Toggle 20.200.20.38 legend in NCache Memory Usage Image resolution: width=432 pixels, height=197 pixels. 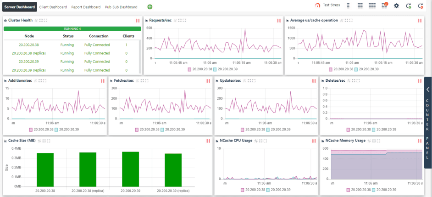tap(359, 190)
